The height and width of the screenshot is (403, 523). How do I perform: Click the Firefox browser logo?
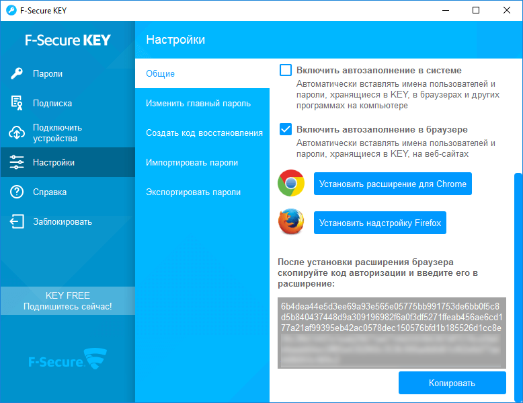pos(291,222)
